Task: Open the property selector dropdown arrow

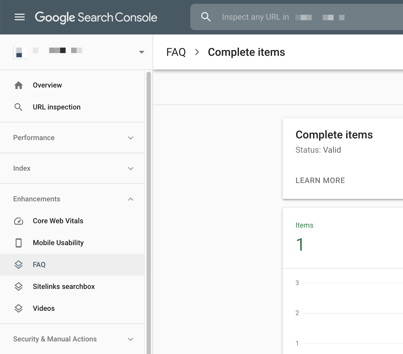Action: tap(142, 52)
